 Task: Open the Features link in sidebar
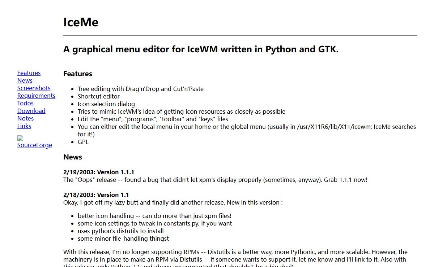pyautogui.click(x=29, y=73)
